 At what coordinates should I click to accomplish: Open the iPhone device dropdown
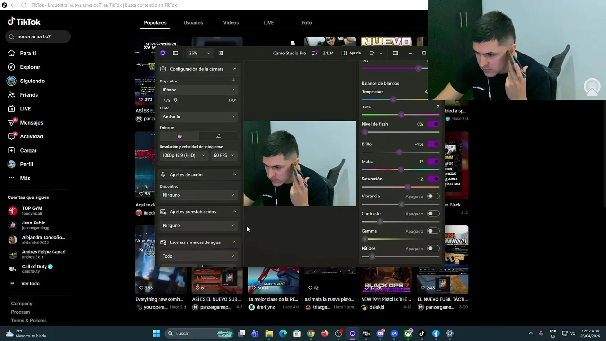click(x=198, y=90)
